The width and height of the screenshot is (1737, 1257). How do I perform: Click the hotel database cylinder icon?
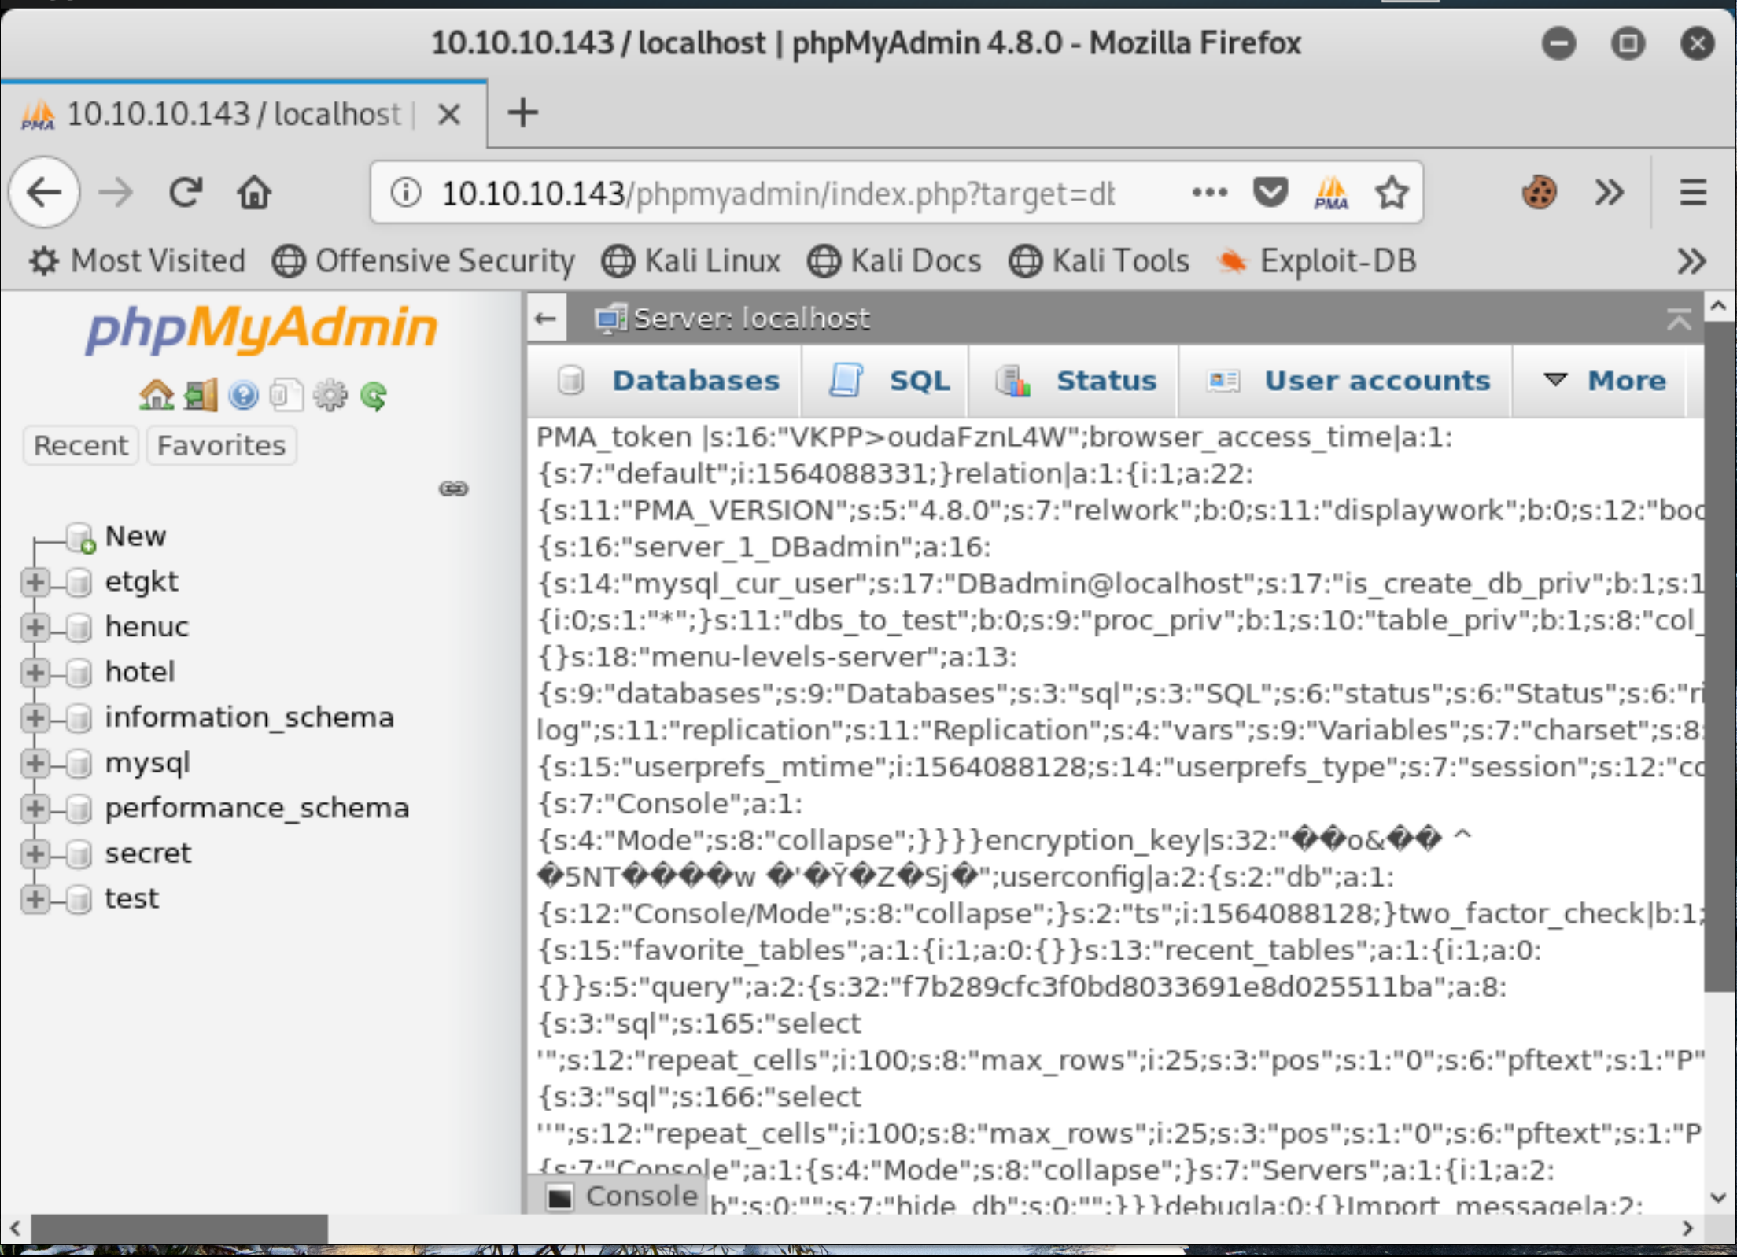(x=78, y=673)
